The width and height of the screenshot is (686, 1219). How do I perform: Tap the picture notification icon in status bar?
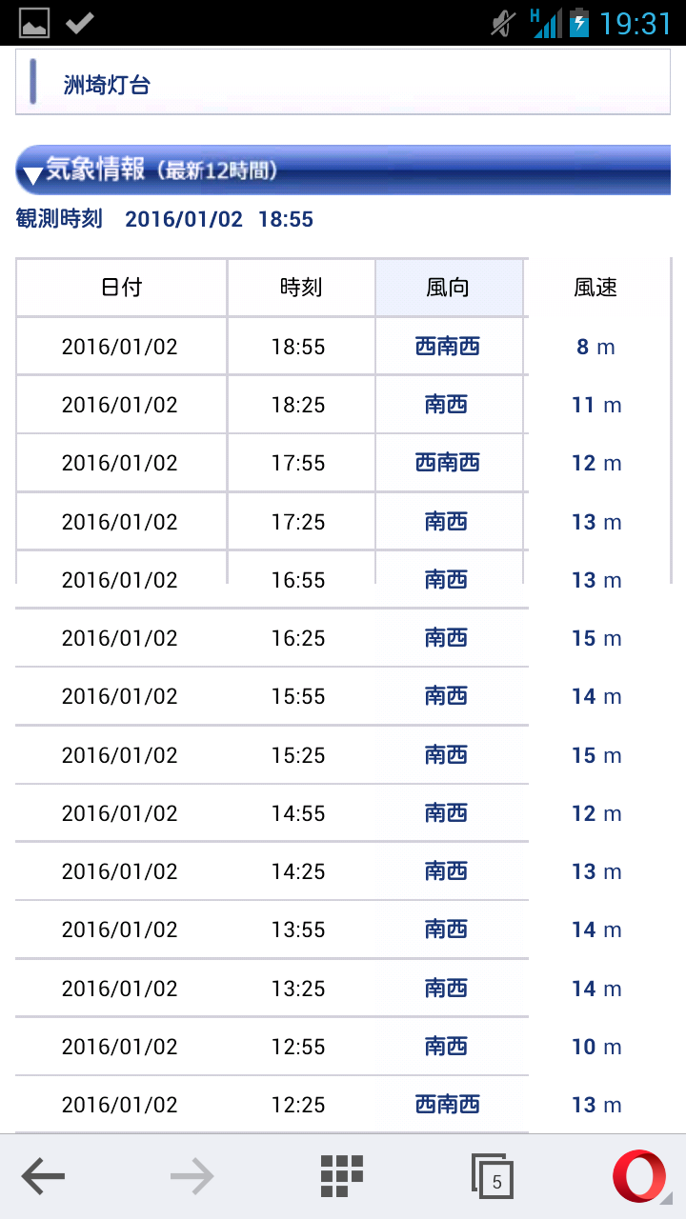tap(34, 23)
